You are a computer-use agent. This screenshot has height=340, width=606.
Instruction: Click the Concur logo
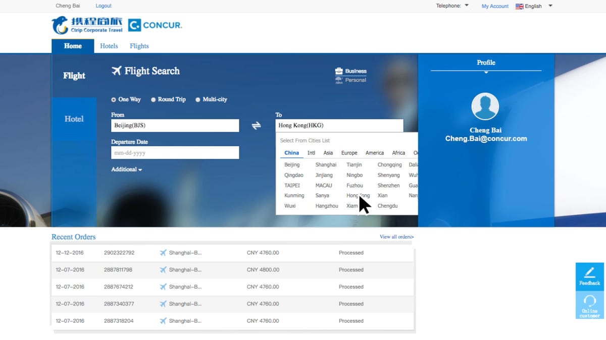point(155,25)
